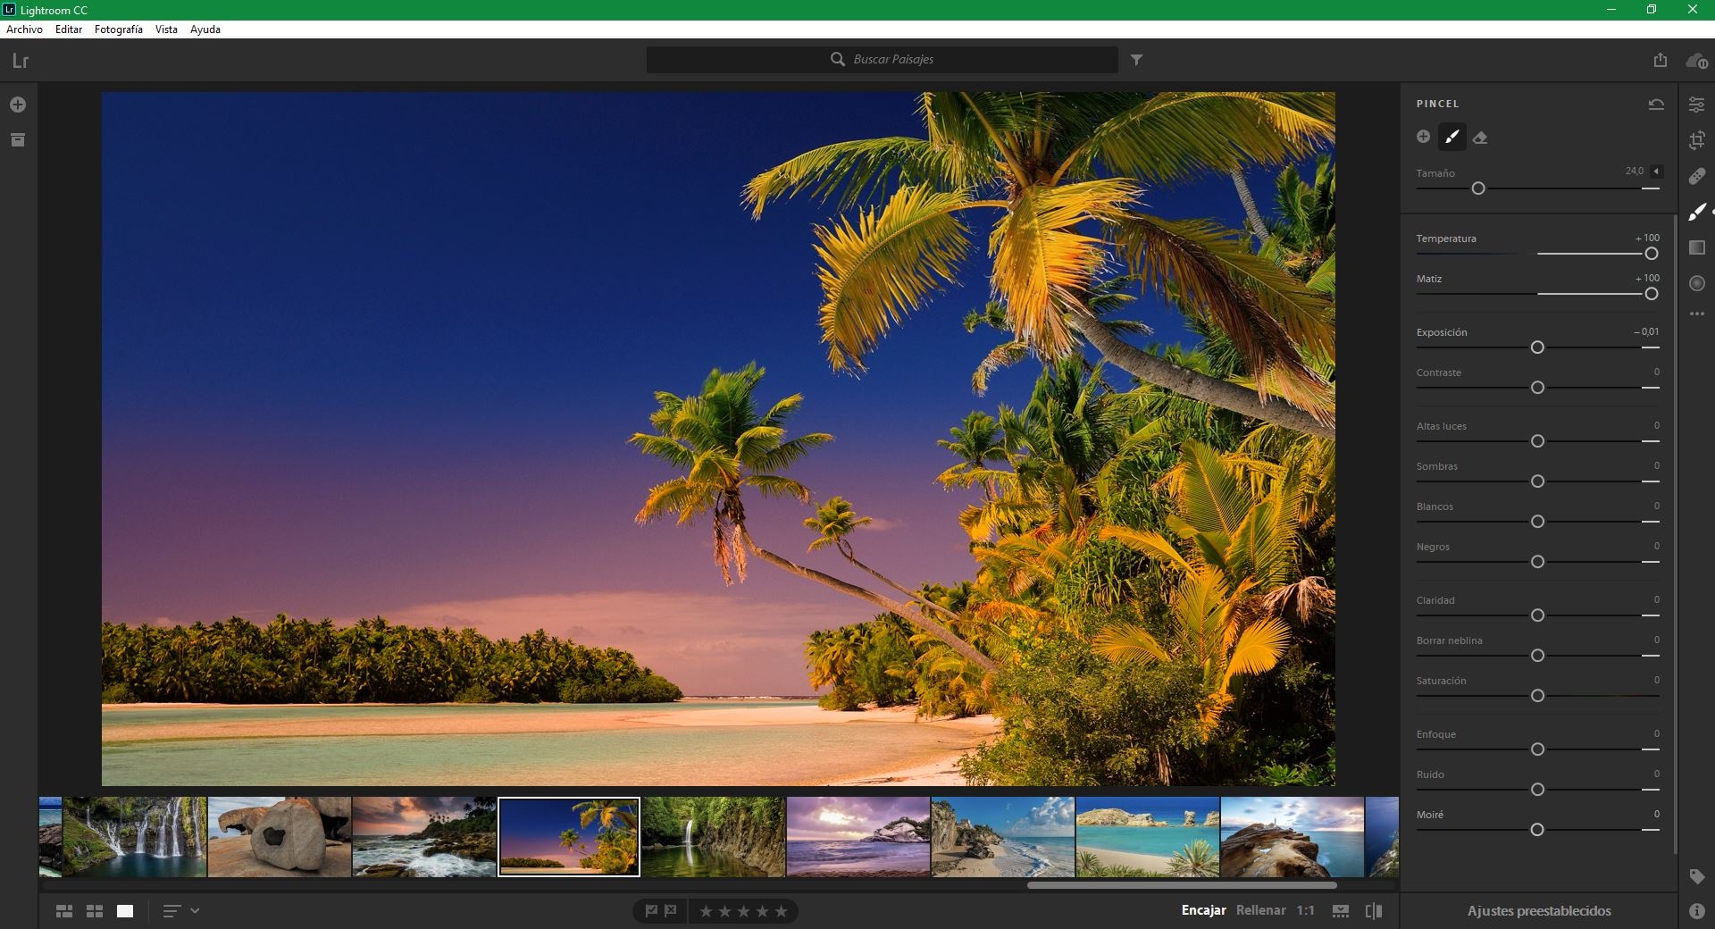
Task: Select the paint brush mode in Pincel
Action: coord(1452,137)
